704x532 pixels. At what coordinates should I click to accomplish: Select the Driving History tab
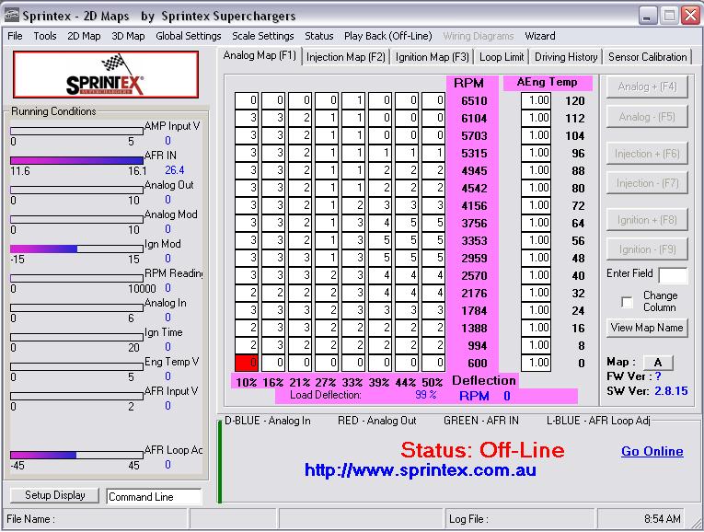coord(566,57)
